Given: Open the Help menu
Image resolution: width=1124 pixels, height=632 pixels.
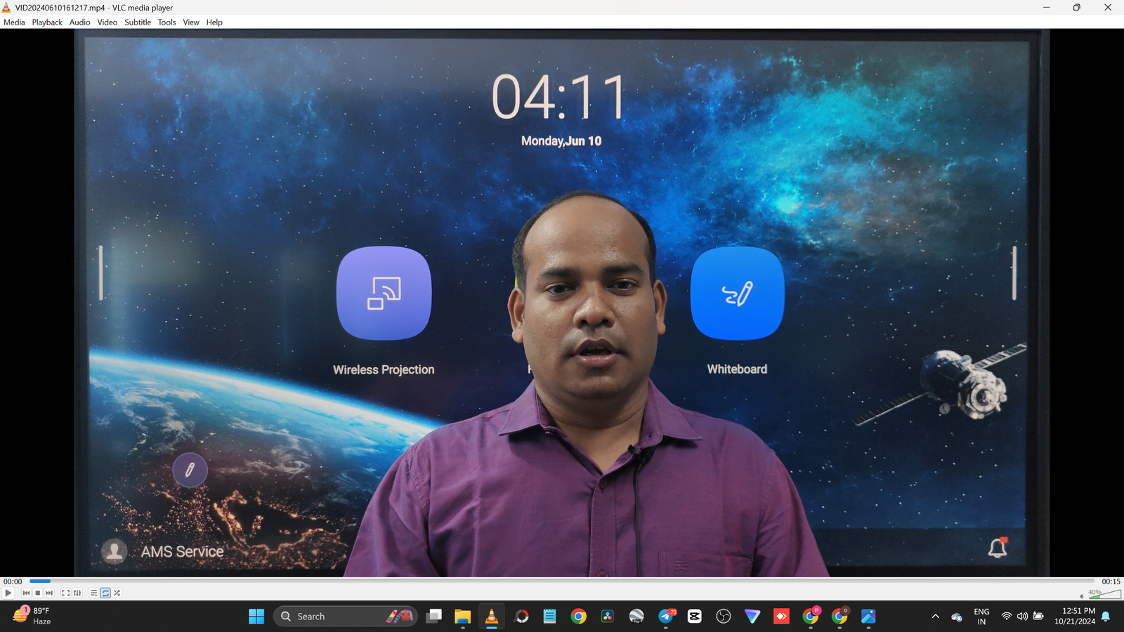Looking at the screenshot, I should pos(214,22).
